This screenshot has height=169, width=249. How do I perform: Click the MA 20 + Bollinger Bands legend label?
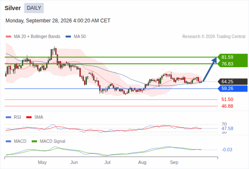coord(37,37)
